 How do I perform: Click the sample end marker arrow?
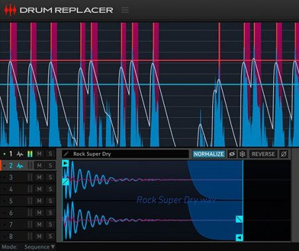click(239, 238)
